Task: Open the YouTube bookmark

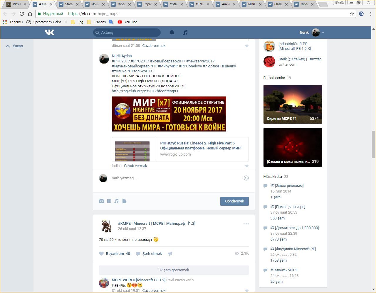Action: 127,22
